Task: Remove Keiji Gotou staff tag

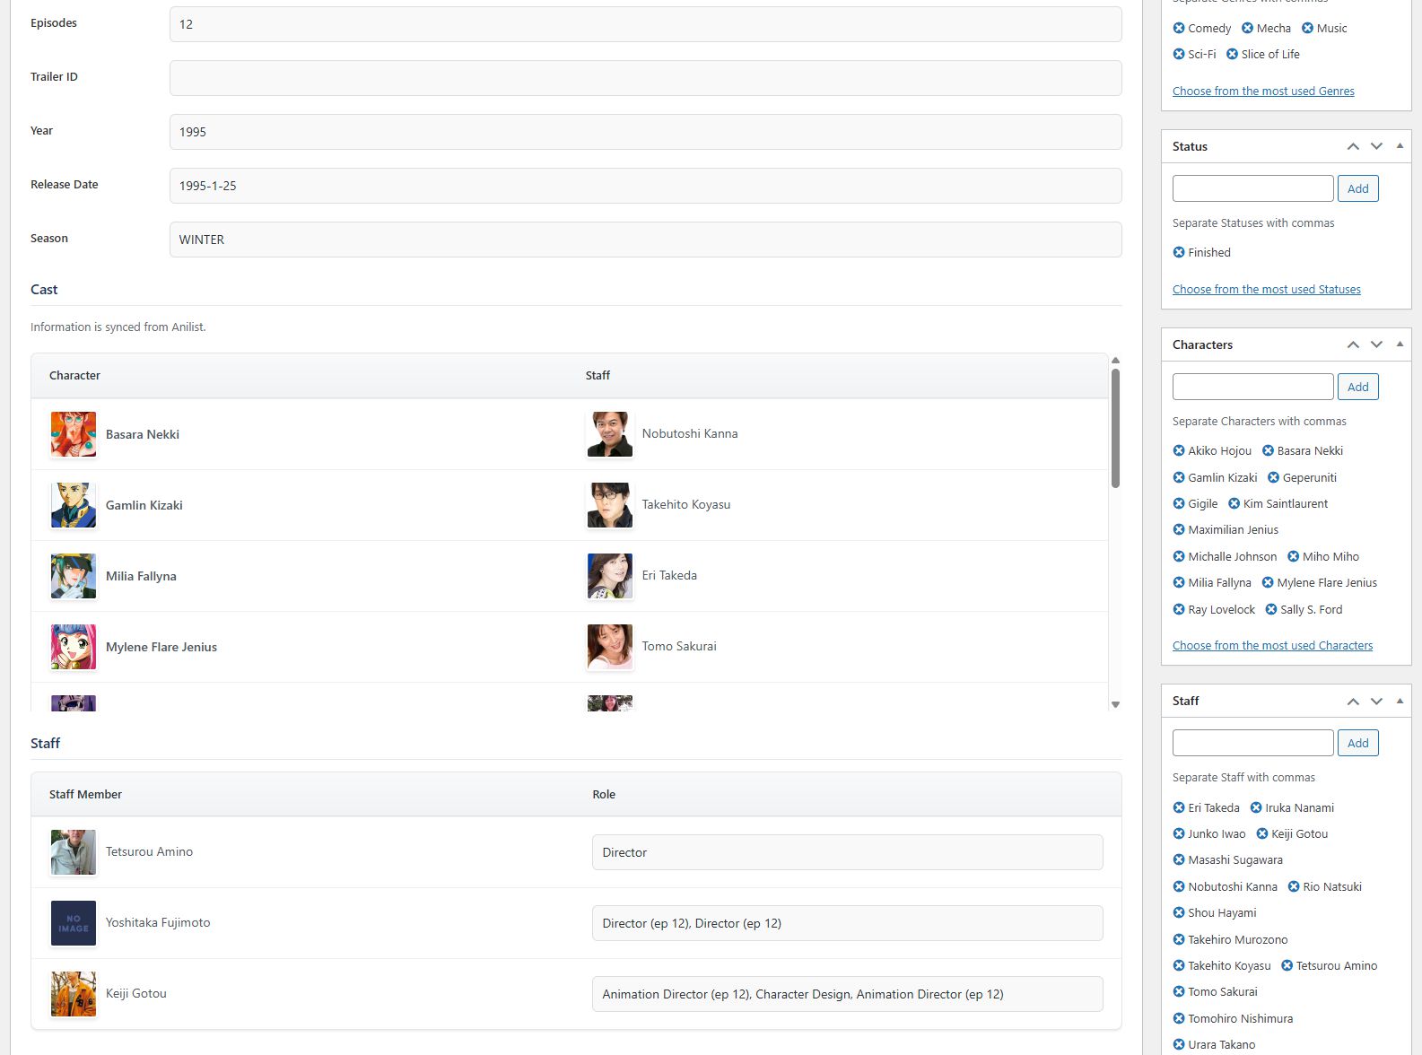Action: tap(1262, 833)
